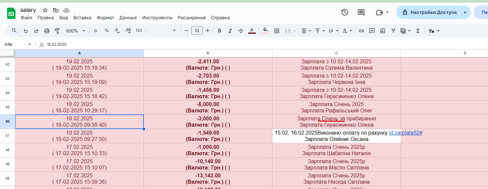The height and width of the screenshot is (189, 488).
Task: Select row 45 header
Action: pos(7,107)
